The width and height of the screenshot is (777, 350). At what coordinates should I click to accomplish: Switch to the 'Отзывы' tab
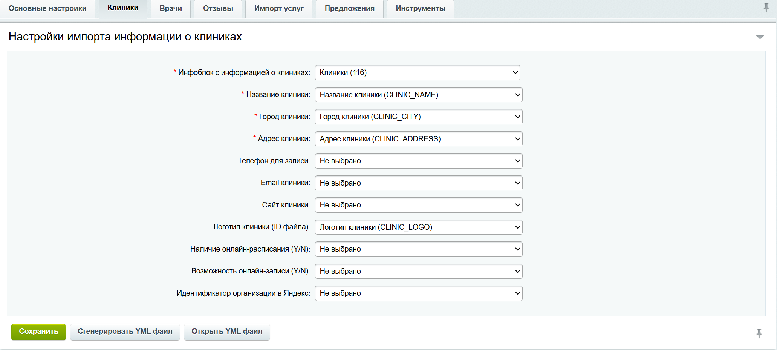pos(217,9)
